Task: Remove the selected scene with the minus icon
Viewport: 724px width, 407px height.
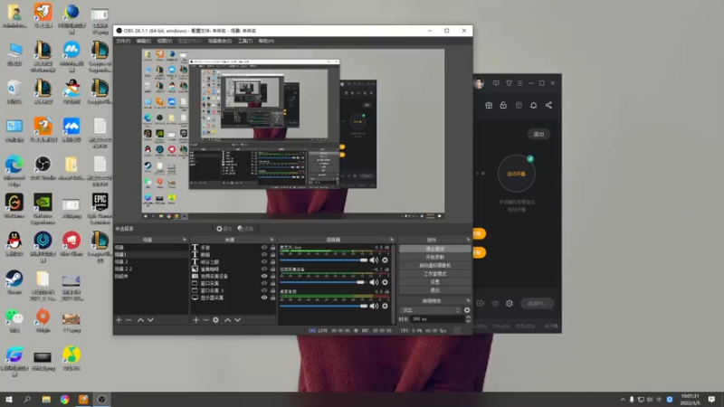Action: click(x=129, y=320)
